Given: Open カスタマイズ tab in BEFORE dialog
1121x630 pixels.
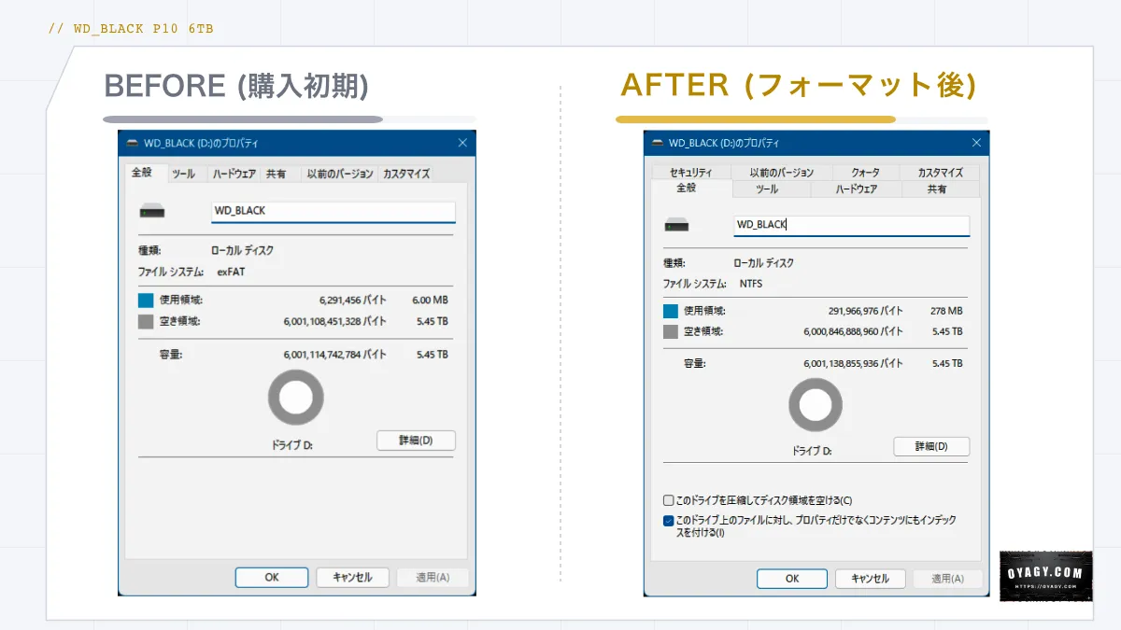Looking at the screenshot, I should pyautogui.click(x=405, y=174).
